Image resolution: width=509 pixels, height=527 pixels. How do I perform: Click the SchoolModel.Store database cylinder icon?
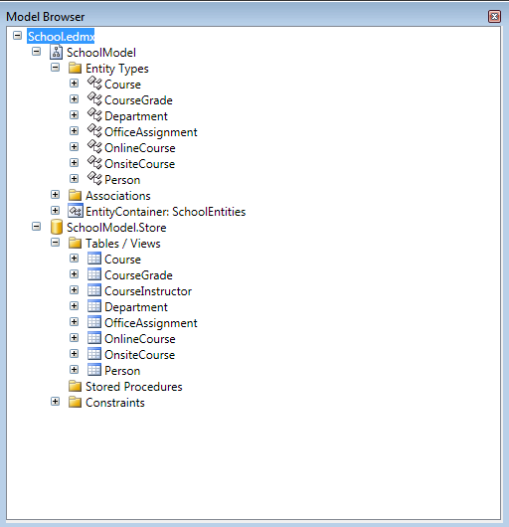[x=56, y=227]
